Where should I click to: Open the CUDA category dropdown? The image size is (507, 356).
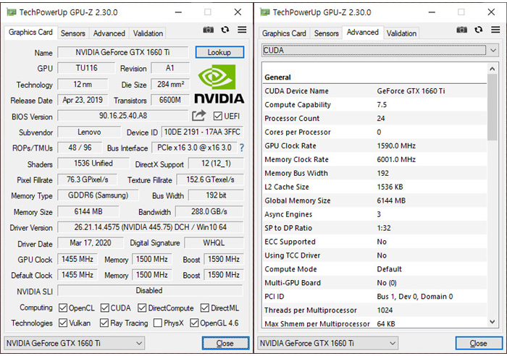point(380,51)
